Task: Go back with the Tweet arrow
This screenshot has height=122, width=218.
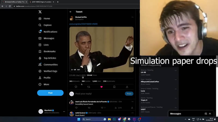Action: (x=71, y=12)
